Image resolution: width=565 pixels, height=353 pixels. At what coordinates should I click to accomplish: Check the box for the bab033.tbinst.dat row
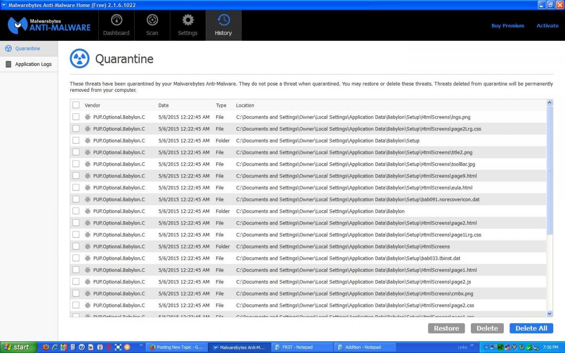point(76,258)
